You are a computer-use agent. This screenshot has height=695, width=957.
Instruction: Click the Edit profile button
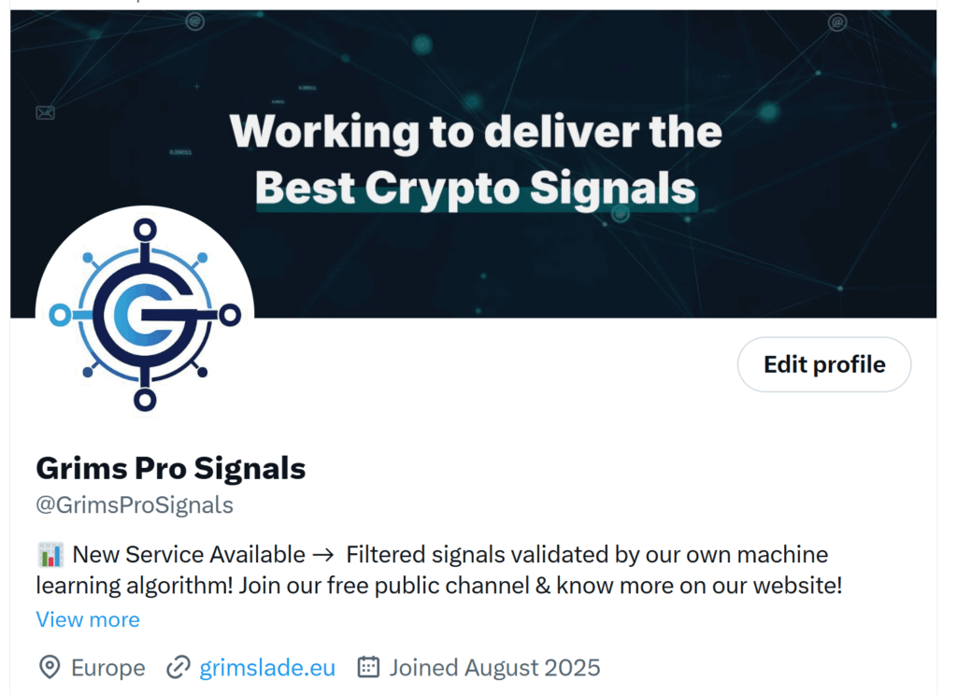pos(823,364)
